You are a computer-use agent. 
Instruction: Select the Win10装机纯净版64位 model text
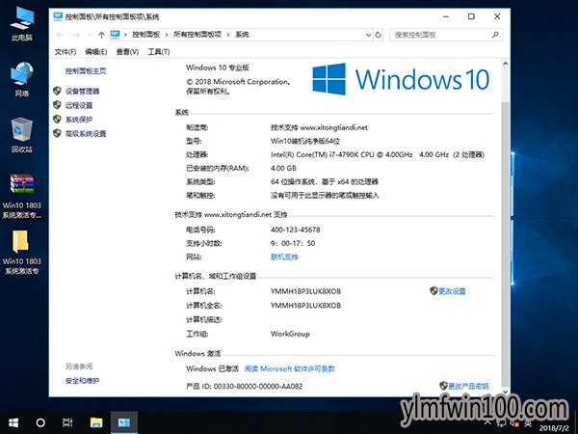[x=305, y=141]
